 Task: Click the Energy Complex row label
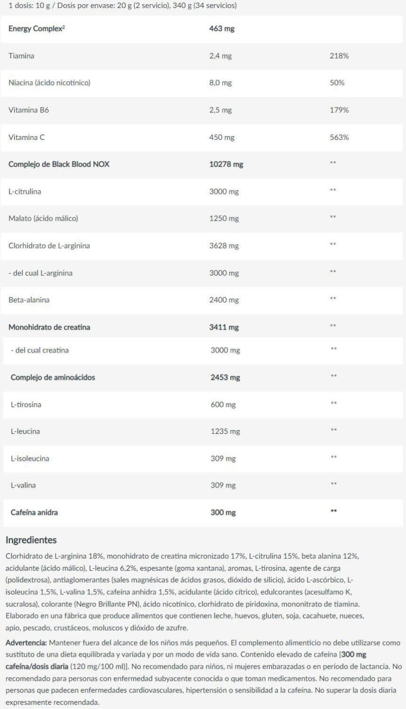36,28
